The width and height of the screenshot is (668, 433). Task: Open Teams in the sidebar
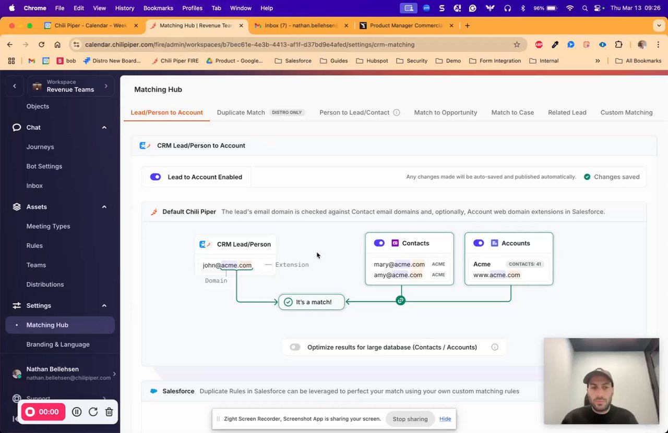pyautogui.click(x=36, y=265)
